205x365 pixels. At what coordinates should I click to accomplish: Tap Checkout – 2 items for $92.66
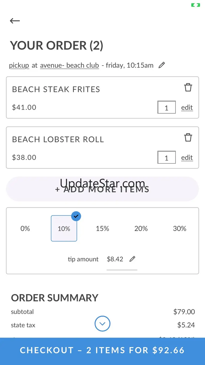click(x=102, y=350)
